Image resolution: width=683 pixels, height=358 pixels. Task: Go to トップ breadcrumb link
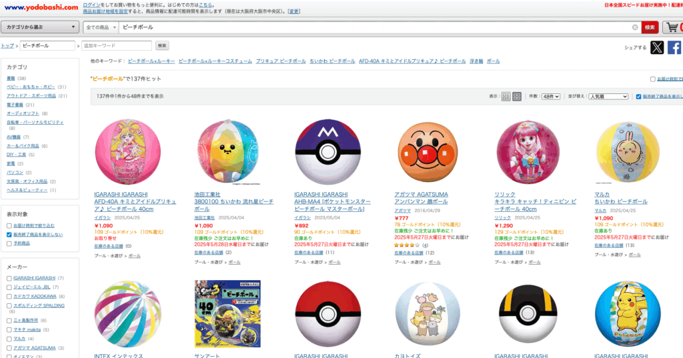[x=7, y=46]
